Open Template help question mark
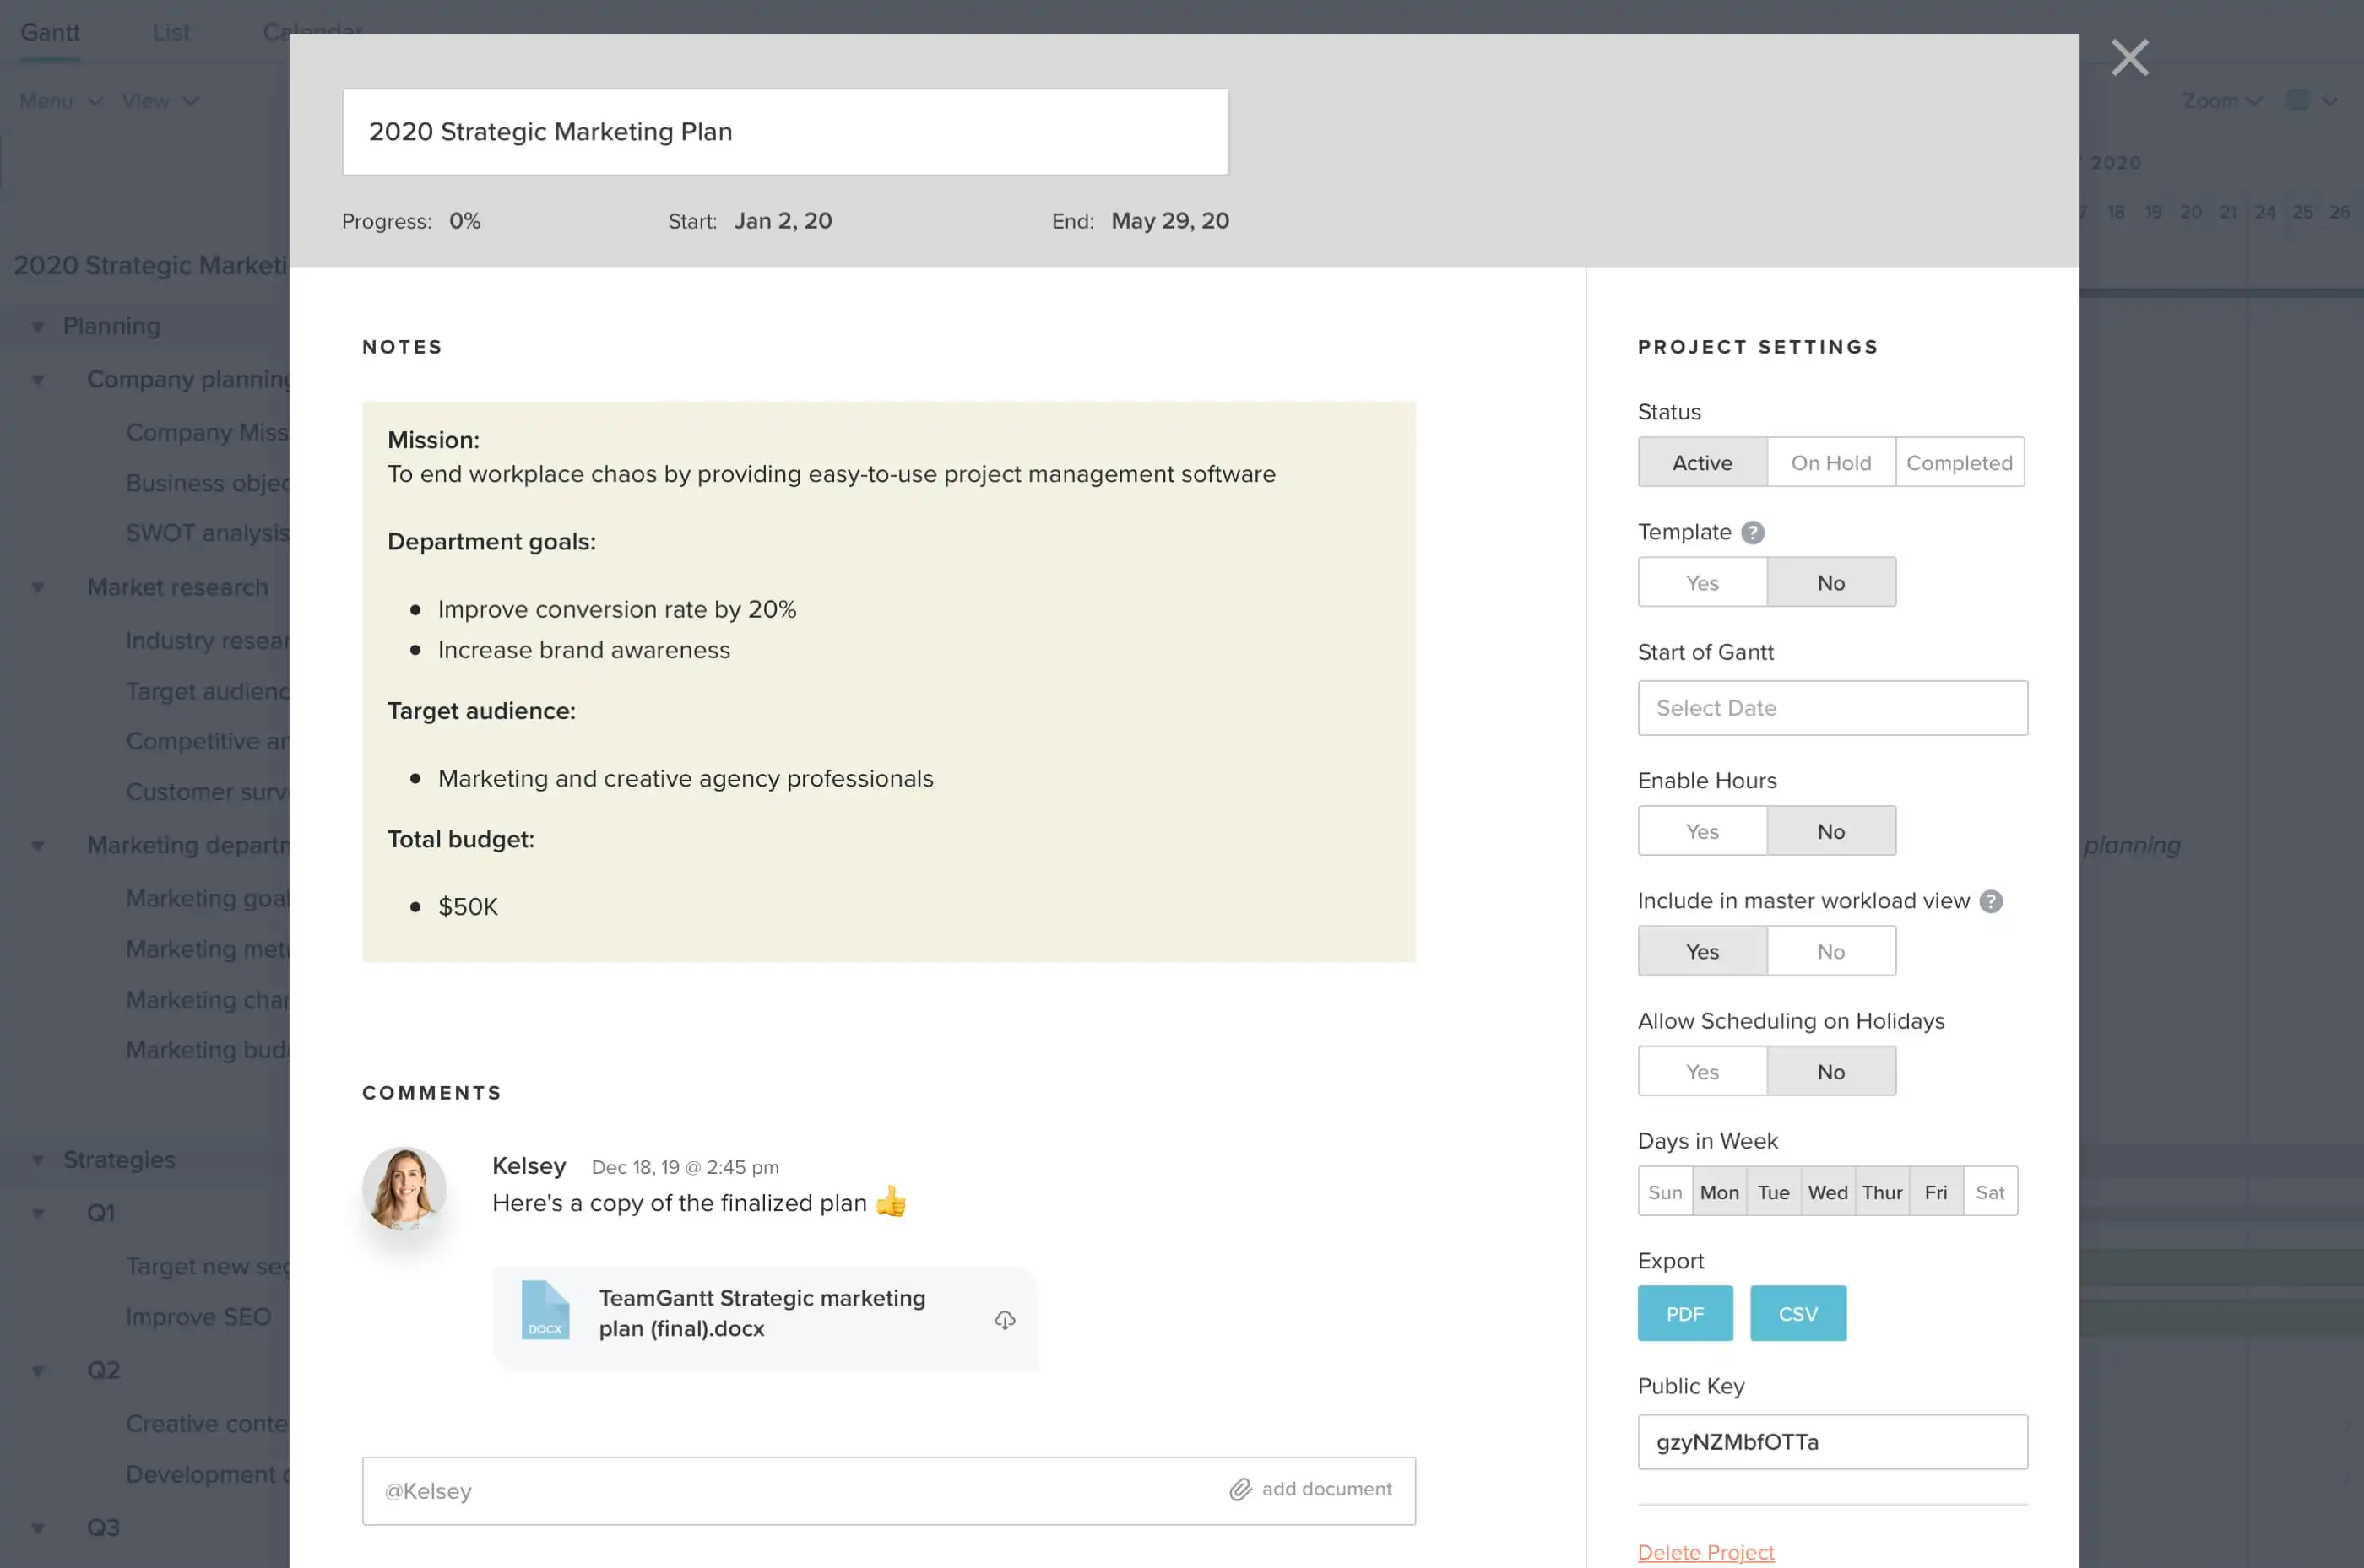This screenshot has height=1568, width=2364. pyautogui.click(x=1752, y=533)
